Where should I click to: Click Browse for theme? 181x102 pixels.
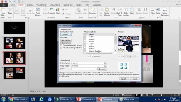102,69
